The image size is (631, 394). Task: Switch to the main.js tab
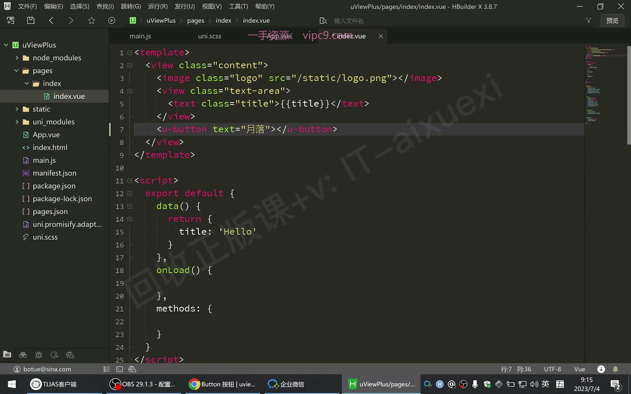(140, 36)
